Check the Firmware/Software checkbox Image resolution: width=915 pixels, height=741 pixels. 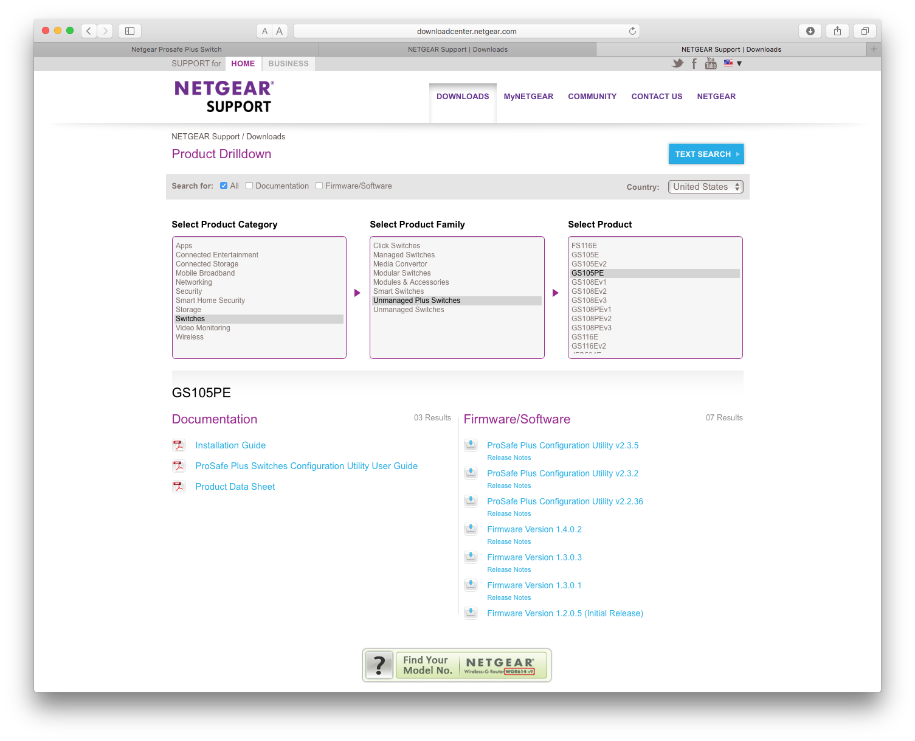[319, 186]
